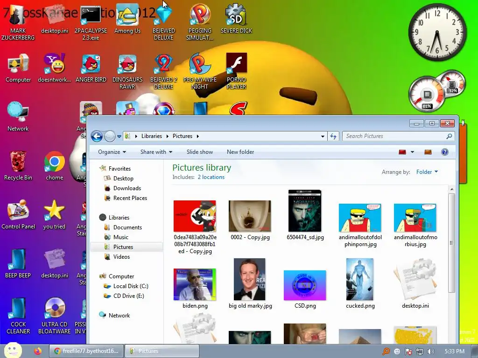This screenshot has width=478, height=358.
Task: Click the change view icon button
Action: tap(402, 152)
